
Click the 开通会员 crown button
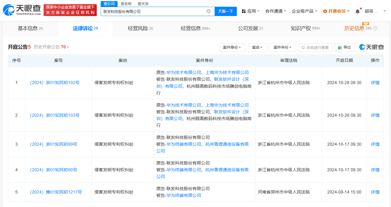tap(336, 11)
